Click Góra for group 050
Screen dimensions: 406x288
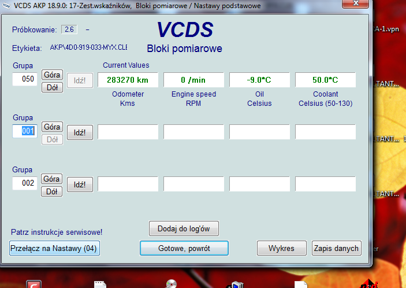(52, 75)
